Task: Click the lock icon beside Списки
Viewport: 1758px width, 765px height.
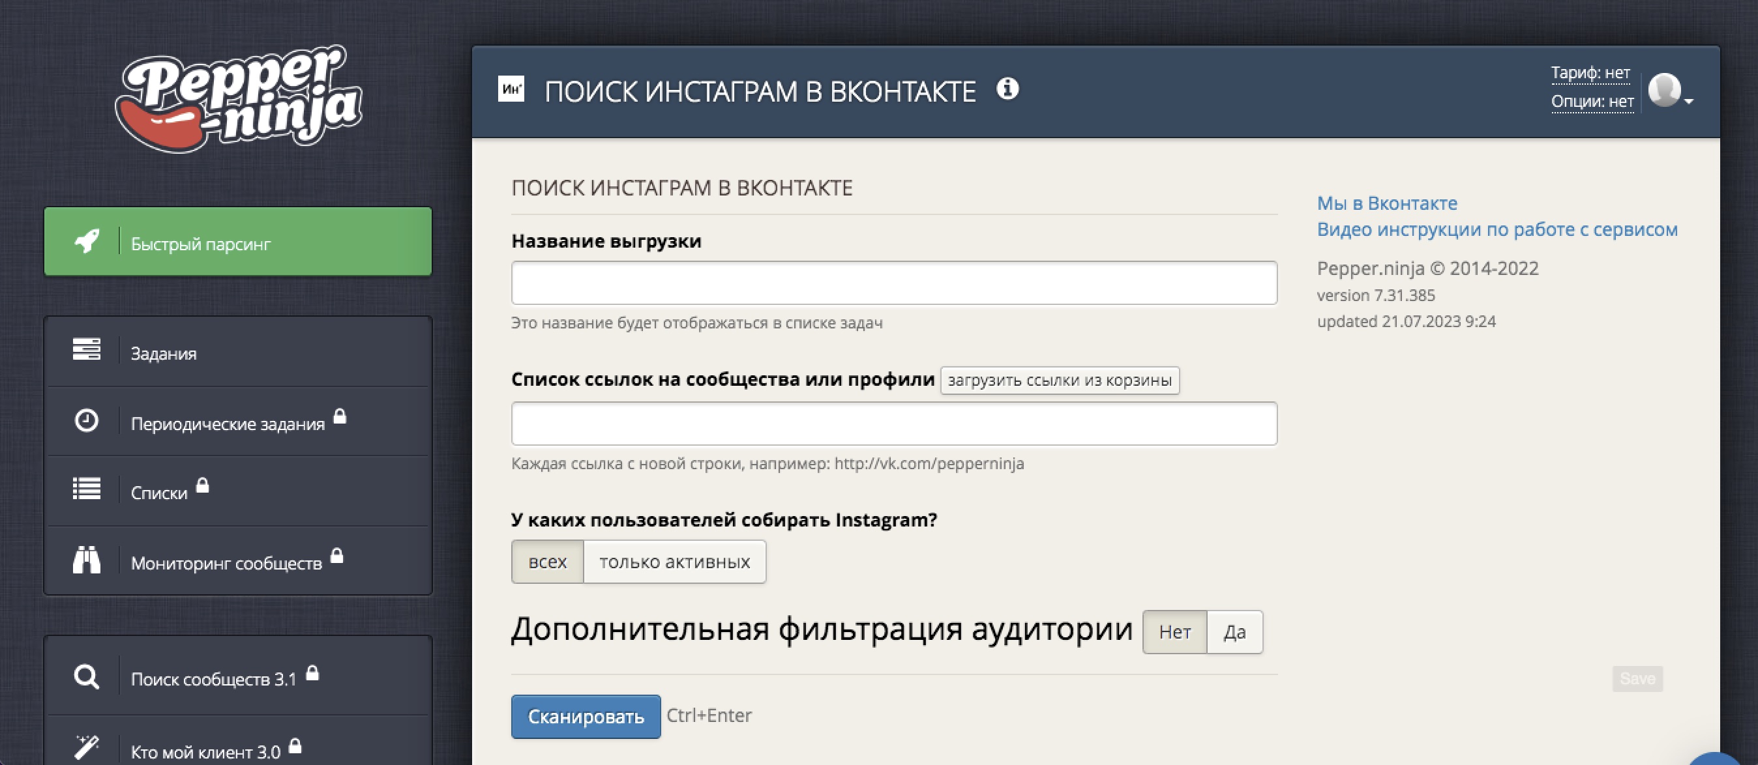Action: (x=202, y=485)
